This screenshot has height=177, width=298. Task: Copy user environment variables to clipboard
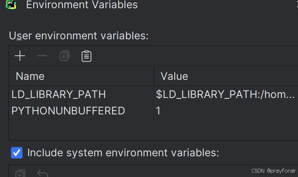coord(64,56)
